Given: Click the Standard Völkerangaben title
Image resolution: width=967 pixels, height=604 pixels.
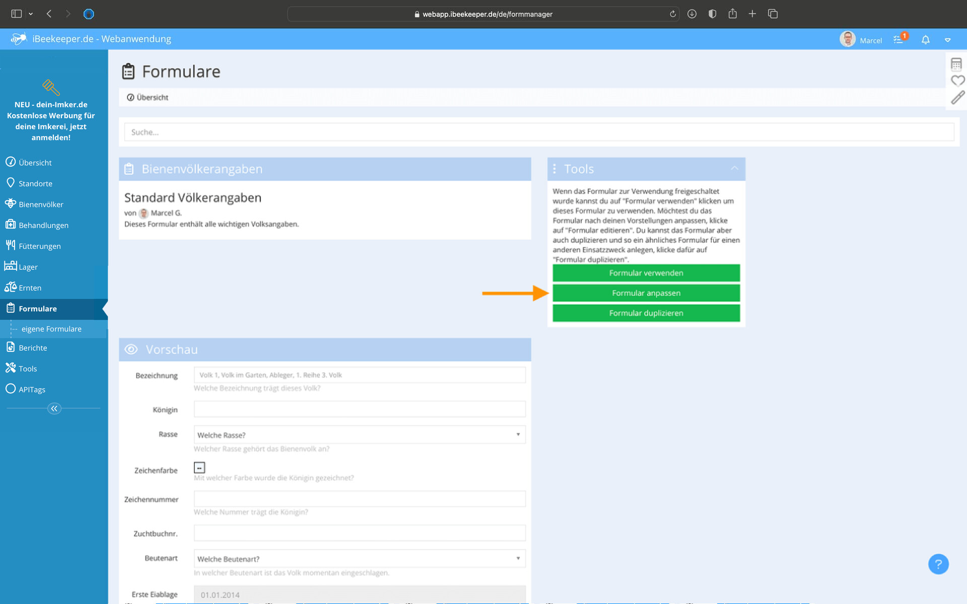Looking at the screenshot, I should [x=193, y=197].
